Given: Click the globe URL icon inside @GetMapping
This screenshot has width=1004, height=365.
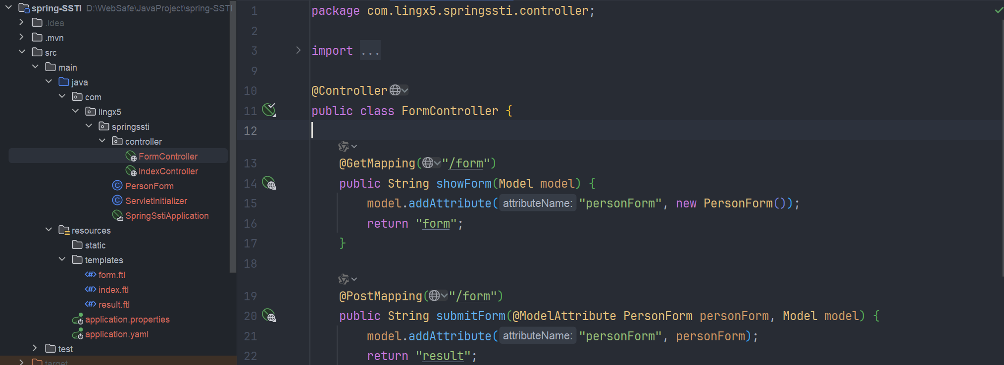Looking at the screenshot, I should (x=428, y=162).
